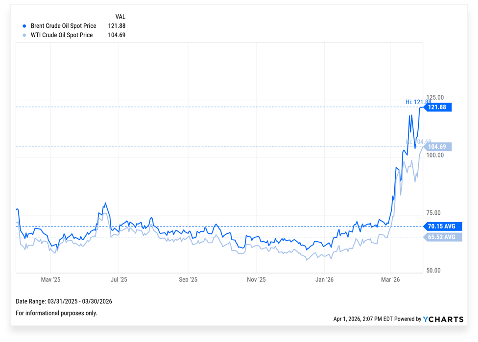This screenshot has width=478, height=342.
Task: Click the May '25 axis label
Action: point(50,280)
